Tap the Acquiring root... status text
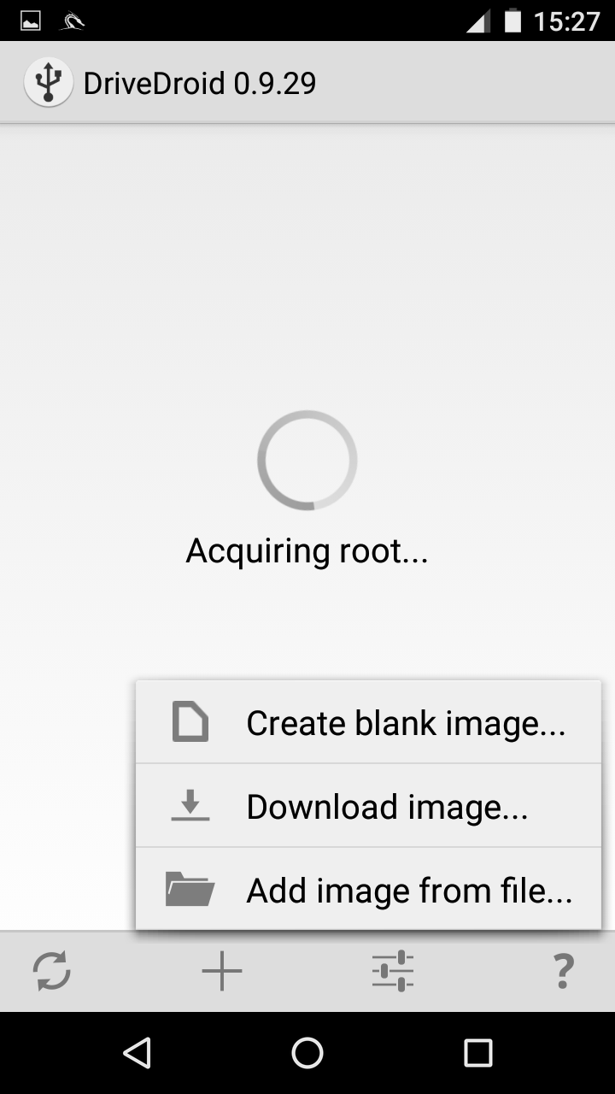 [307, 551]
